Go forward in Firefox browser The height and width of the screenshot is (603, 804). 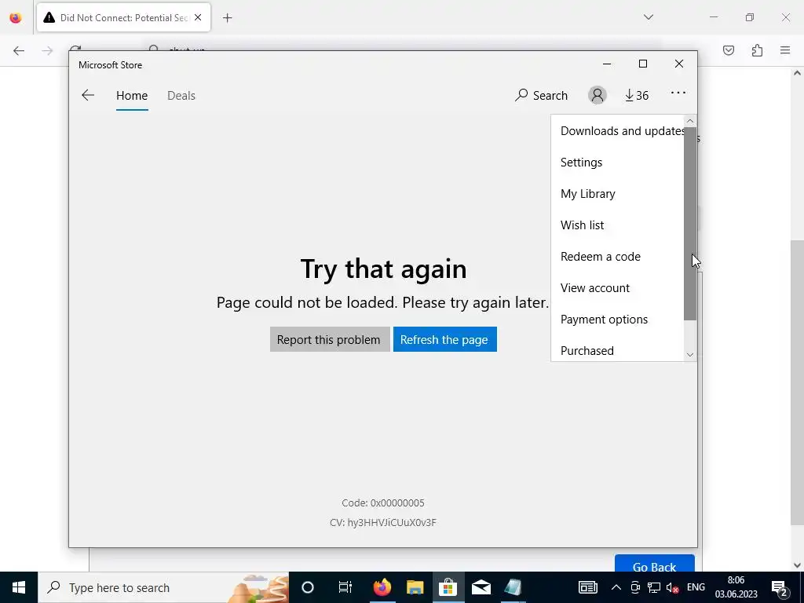tap(47, 50)
